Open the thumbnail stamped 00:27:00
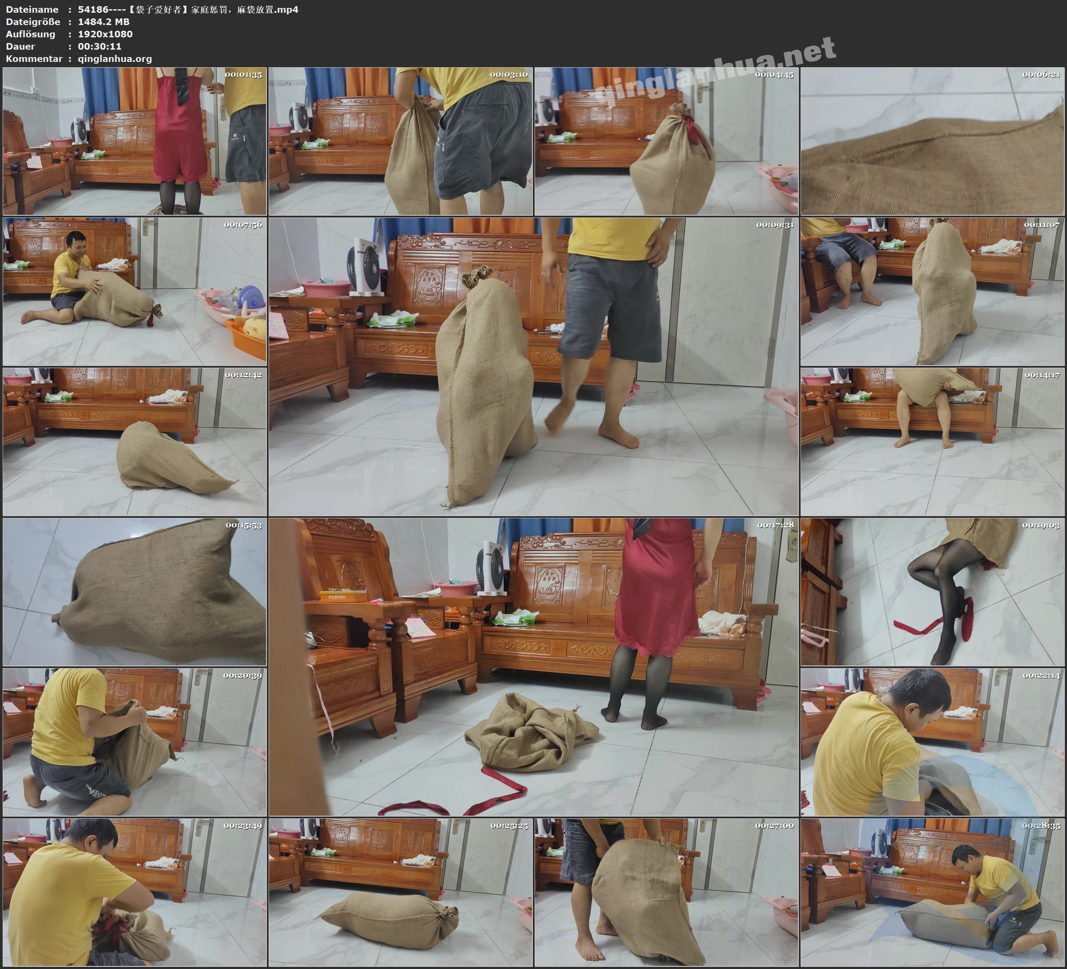 [666, 892]
